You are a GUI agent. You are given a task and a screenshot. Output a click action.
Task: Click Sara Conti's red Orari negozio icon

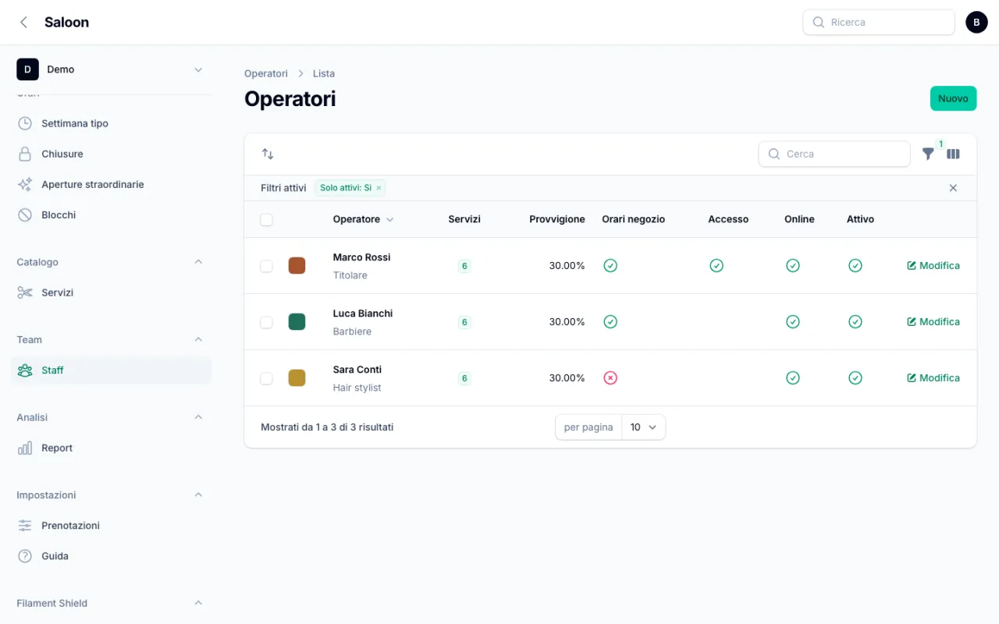(610, 378)
